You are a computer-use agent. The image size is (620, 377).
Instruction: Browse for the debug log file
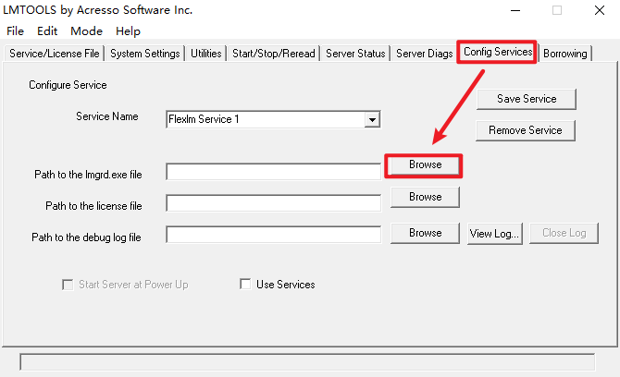425,233
